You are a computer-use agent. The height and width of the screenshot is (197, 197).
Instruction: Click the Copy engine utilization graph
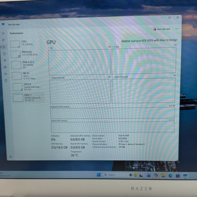coord(144,61)
